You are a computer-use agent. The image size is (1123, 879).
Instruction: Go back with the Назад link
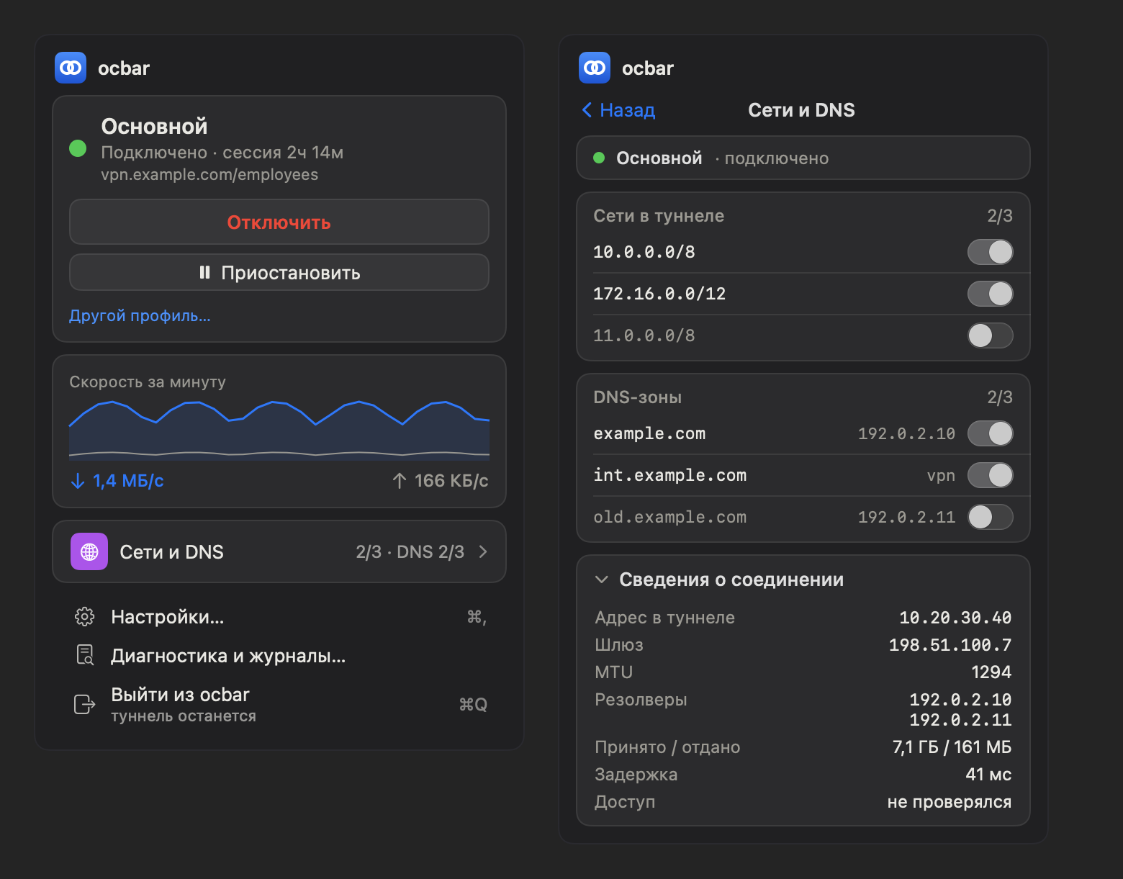pos(618,110)
